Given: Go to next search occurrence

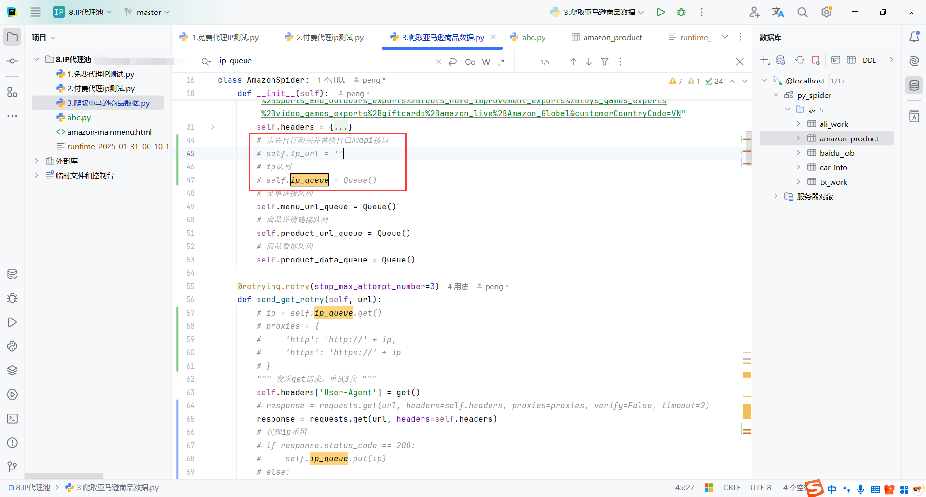Looking at the screenshot, I should click(x=589, y=62).
